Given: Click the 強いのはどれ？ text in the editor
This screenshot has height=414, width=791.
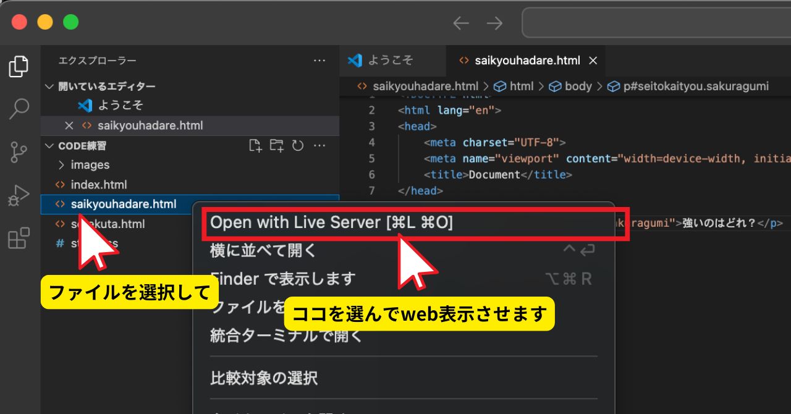Looking at the screenshot, I should coord(719,223).
